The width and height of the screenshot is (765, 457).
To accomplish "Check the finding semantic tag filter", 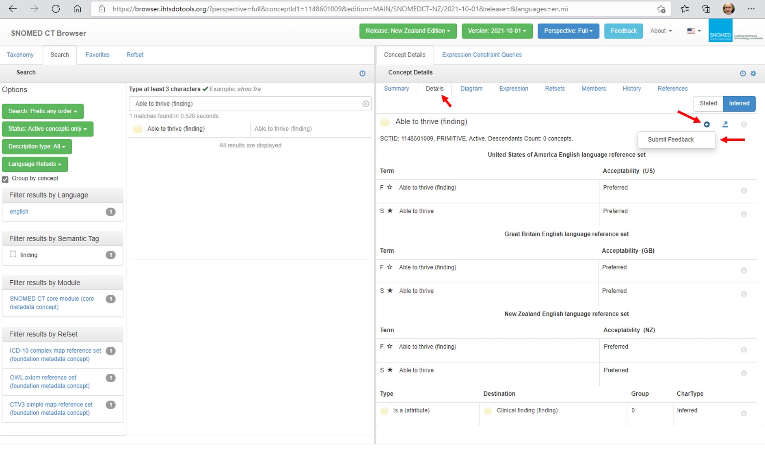I will (13, 254).
